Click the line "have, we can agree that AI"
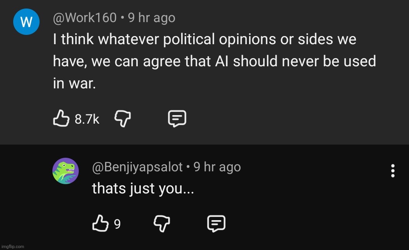Screen dimensions: 409x250 tap(214, 62)
